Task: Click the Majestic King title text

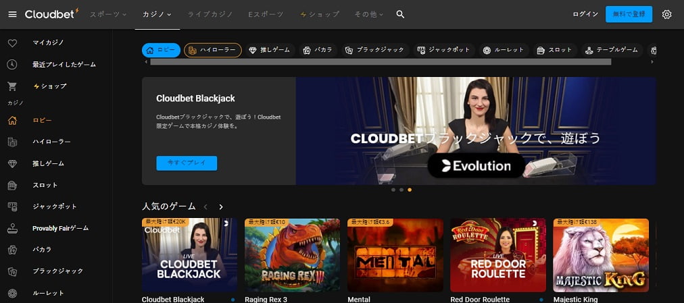Action: [x=575, y=300]
